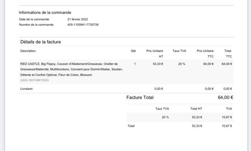The height and width of the screenshot is (151, 251).
Task: Click the ASIN B07H9KYN5G code
Action: point(34,80)
